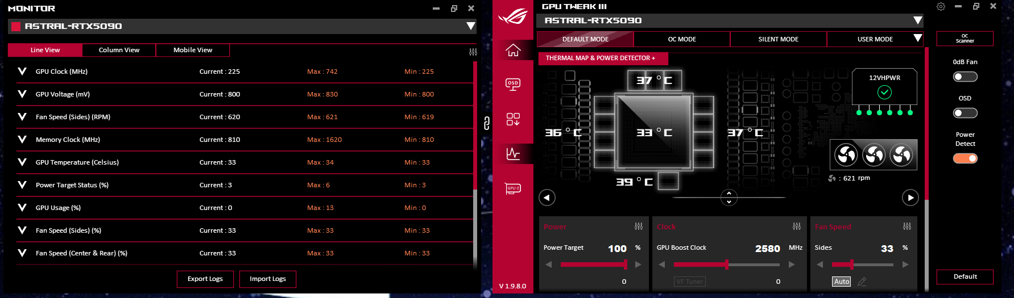Open Monitor window GPU selection dropdown
The height and width of the screenshot is (298, 1014).
[x=470, y=26]
